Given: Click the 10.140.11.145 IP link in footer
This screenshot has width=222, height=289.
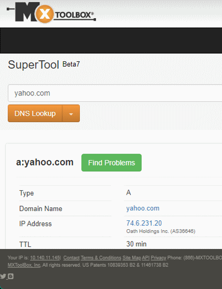Looking at the screenshot, I should pos(45,258).
